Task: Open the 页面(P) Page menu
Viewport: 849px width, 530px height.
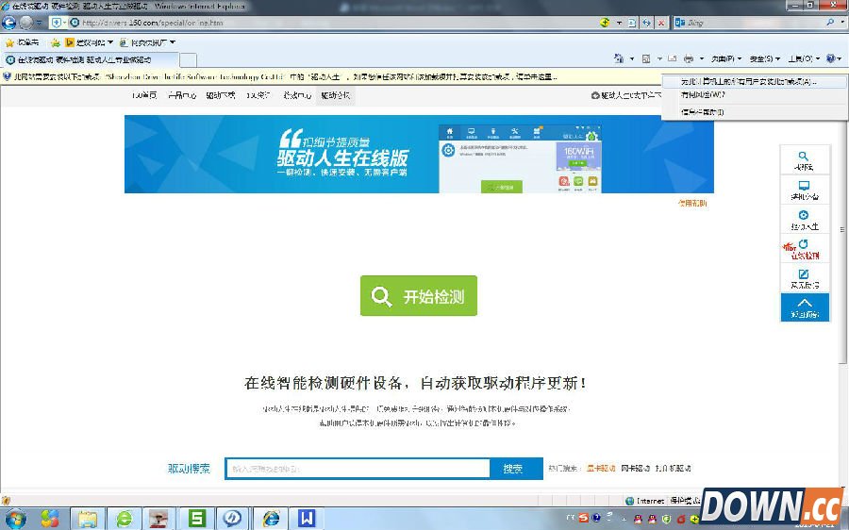Action: click(x=726, y=58)
